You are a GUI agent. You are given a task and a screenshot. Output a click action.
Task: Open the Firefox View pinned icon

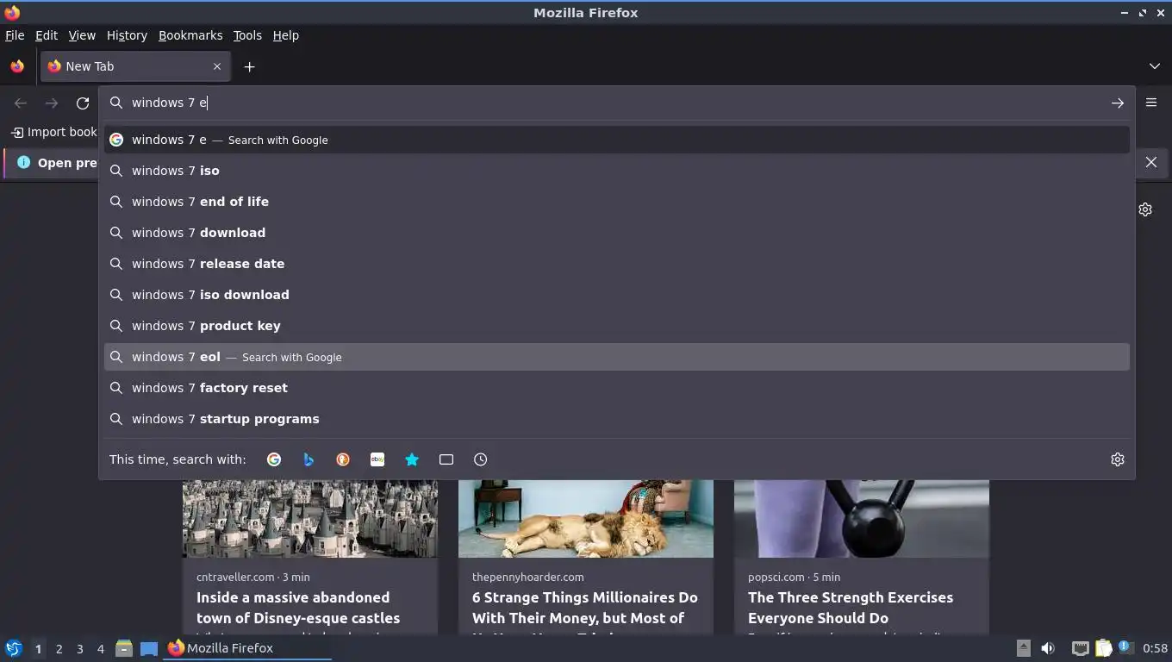tap(17, 66)
